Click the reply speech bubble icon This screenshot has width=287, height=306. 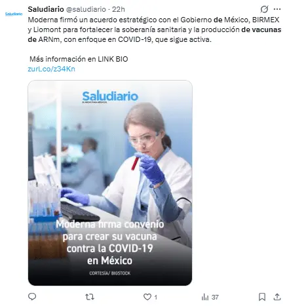[32, 297]
